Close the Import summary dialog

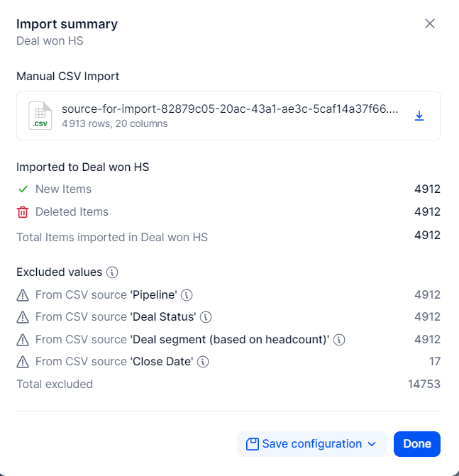(429, 23)
